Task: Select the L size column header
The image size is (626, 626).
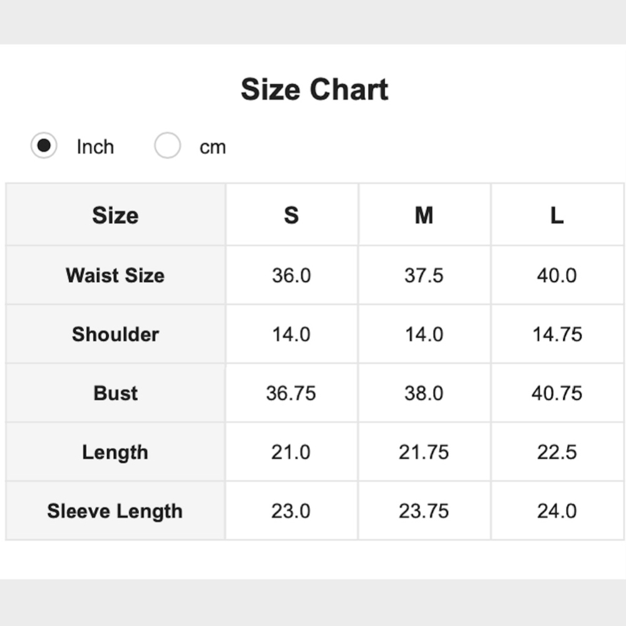Action: point(557,215)
